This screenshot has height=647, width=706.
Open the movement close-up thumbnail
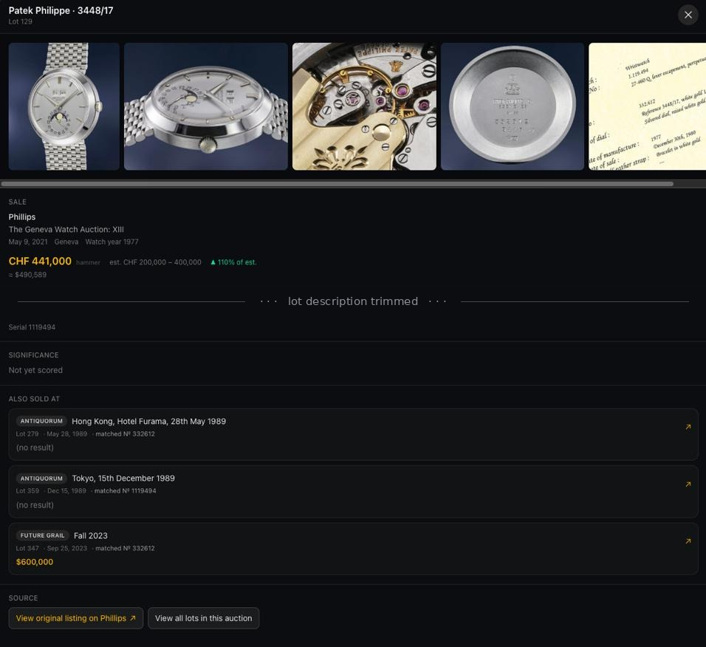click(x=364, y=106)
